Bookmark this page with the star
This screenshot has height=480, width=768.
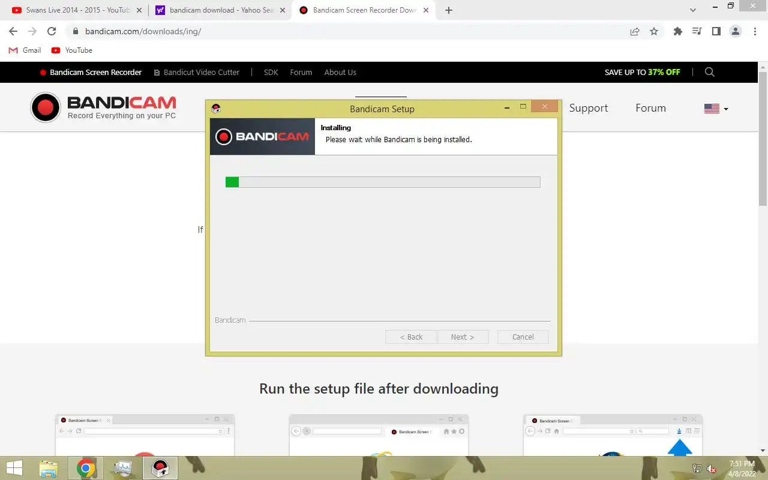point(654,31)
